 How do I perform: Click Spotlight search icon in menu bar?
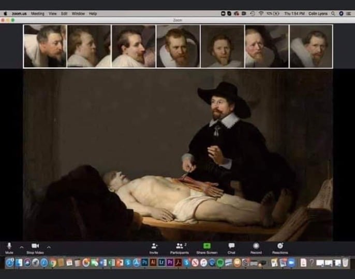pos(333,13)
